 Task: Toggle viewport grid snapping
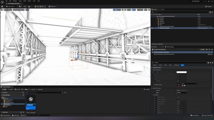(128, 10)
